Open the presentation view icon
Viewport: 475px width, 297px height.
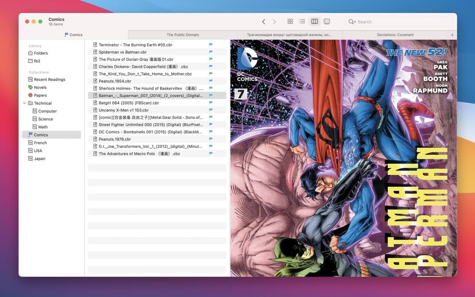click(x=327, y=22)
